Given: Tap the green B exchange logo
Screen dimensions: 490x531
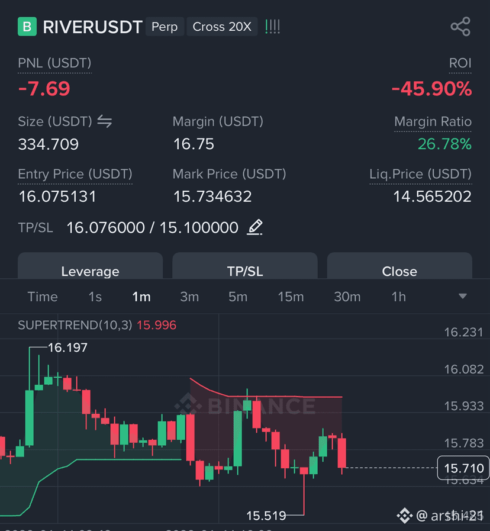Looking at the screenshot, I should (x=27, y=27).
